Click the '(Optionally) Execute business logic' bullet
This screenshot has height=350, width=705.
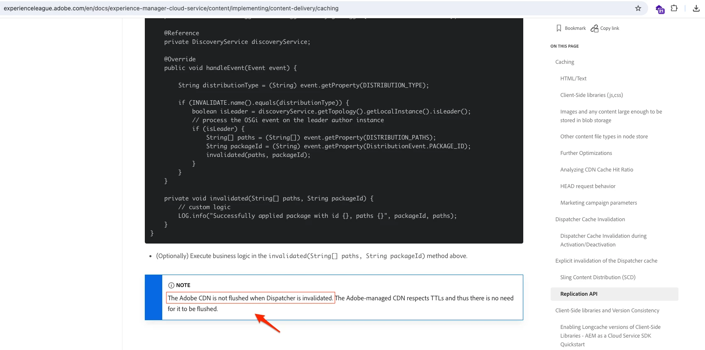coord(312,256)
